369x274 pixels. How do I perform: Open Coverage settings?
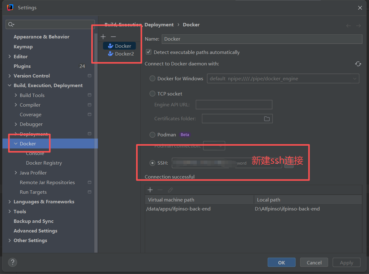pos(31,115)
